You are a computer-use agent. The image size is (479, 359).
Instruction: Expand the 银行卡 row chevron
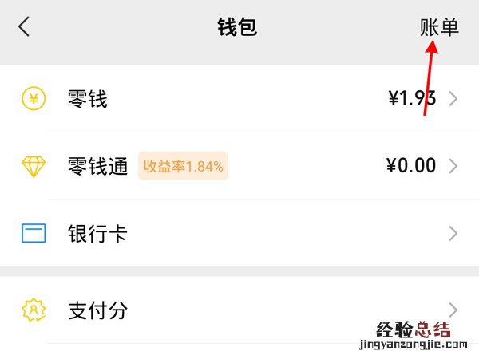[453, 234]
